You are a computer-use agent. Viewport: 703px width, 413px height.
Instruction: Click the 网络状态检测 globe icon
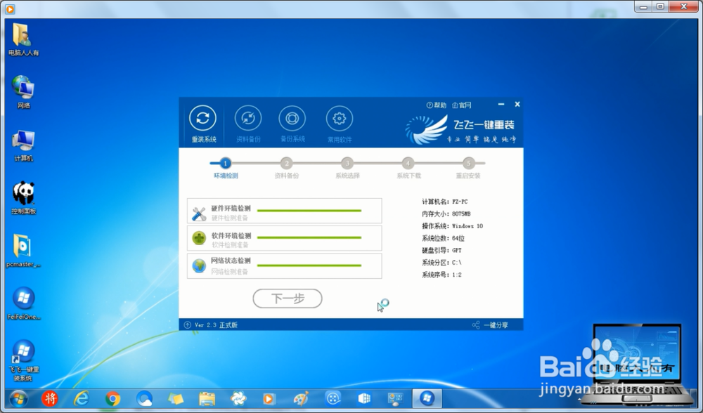point(199,265)
